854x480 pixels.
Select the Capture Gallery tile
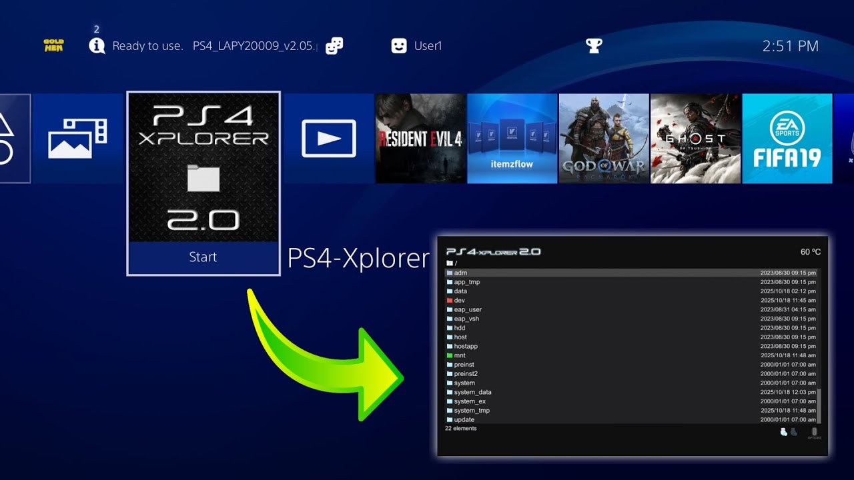click(x=77, y=139)
